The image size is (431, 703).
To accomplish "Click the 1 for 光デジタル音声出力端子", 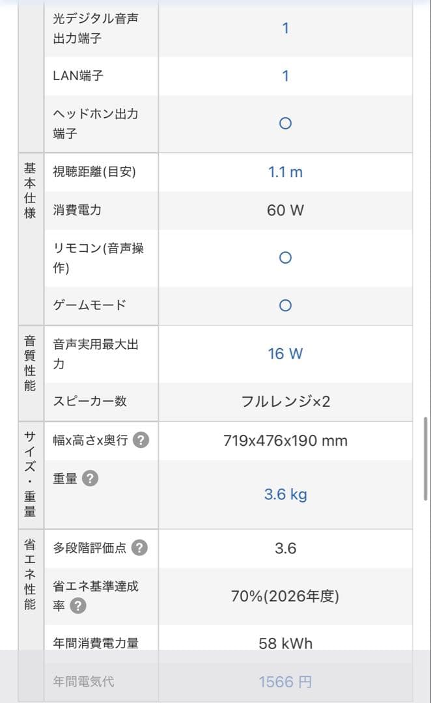I will coord(285,28).
